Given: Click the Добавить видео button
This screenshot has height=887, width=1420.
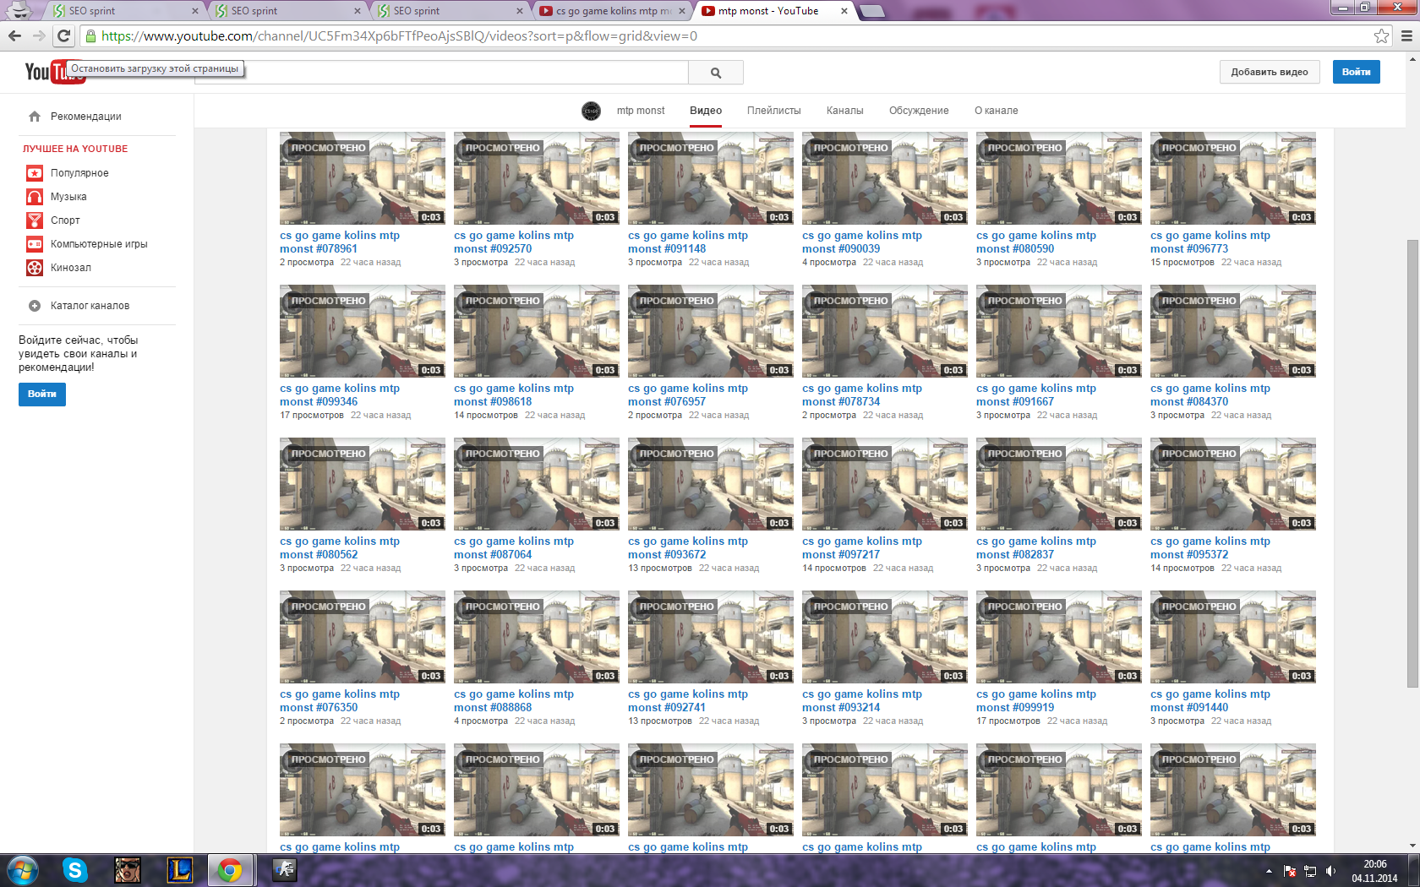Looking at the screenshot, I should (1270, 72).
